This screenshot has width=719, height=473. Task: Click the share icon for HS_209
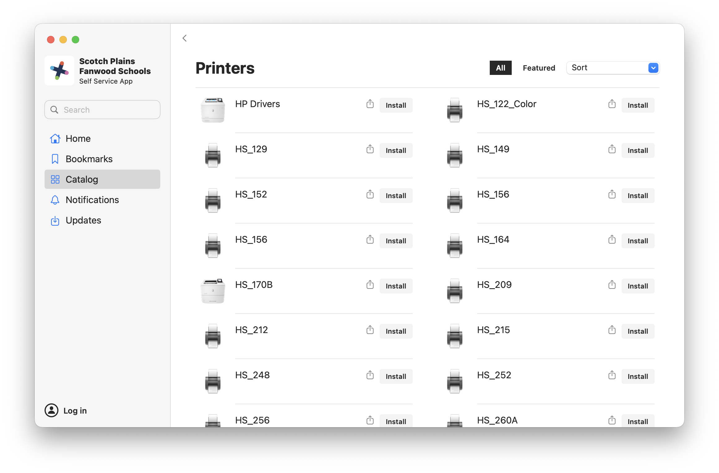[x=612, y=285]
